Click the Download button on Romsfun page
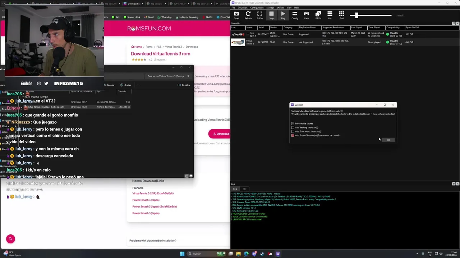This screenshot has height=258, width=460. click(219, 134)
